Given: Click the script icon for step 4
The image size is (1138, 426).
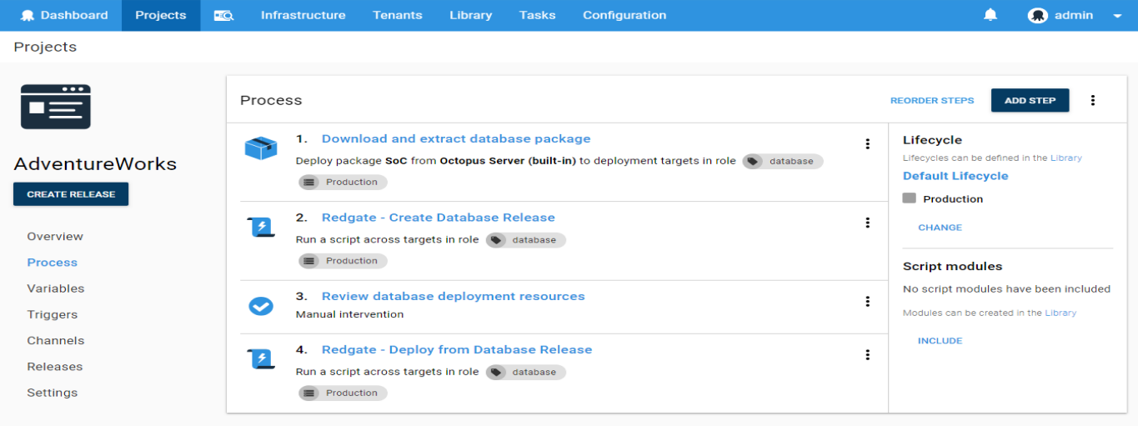Looking at the screenshot, I should click(261, 359).
